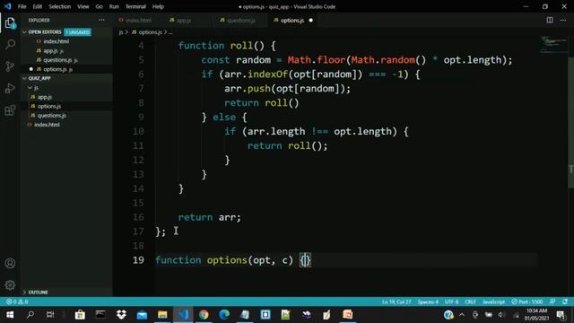Open the Manage gear icon
The height and width of the screenshot is (323, 574).
point(10,285)
